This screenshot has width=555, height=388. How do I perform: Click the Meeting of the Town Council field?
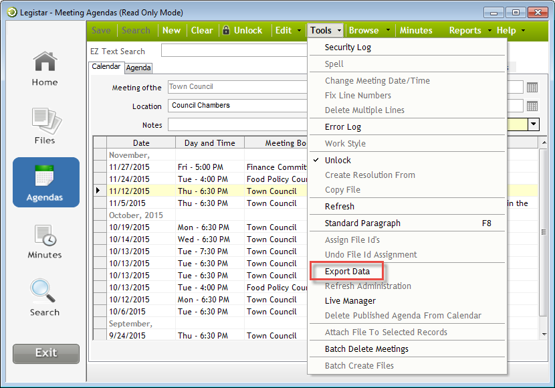[237, 87]
